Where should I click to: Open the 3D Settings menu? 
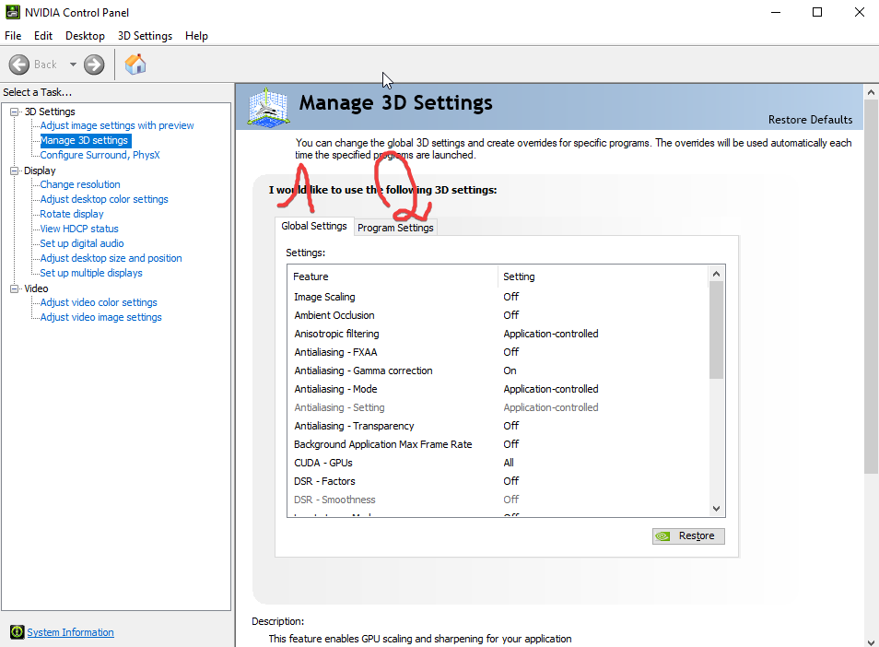[145, 36]
